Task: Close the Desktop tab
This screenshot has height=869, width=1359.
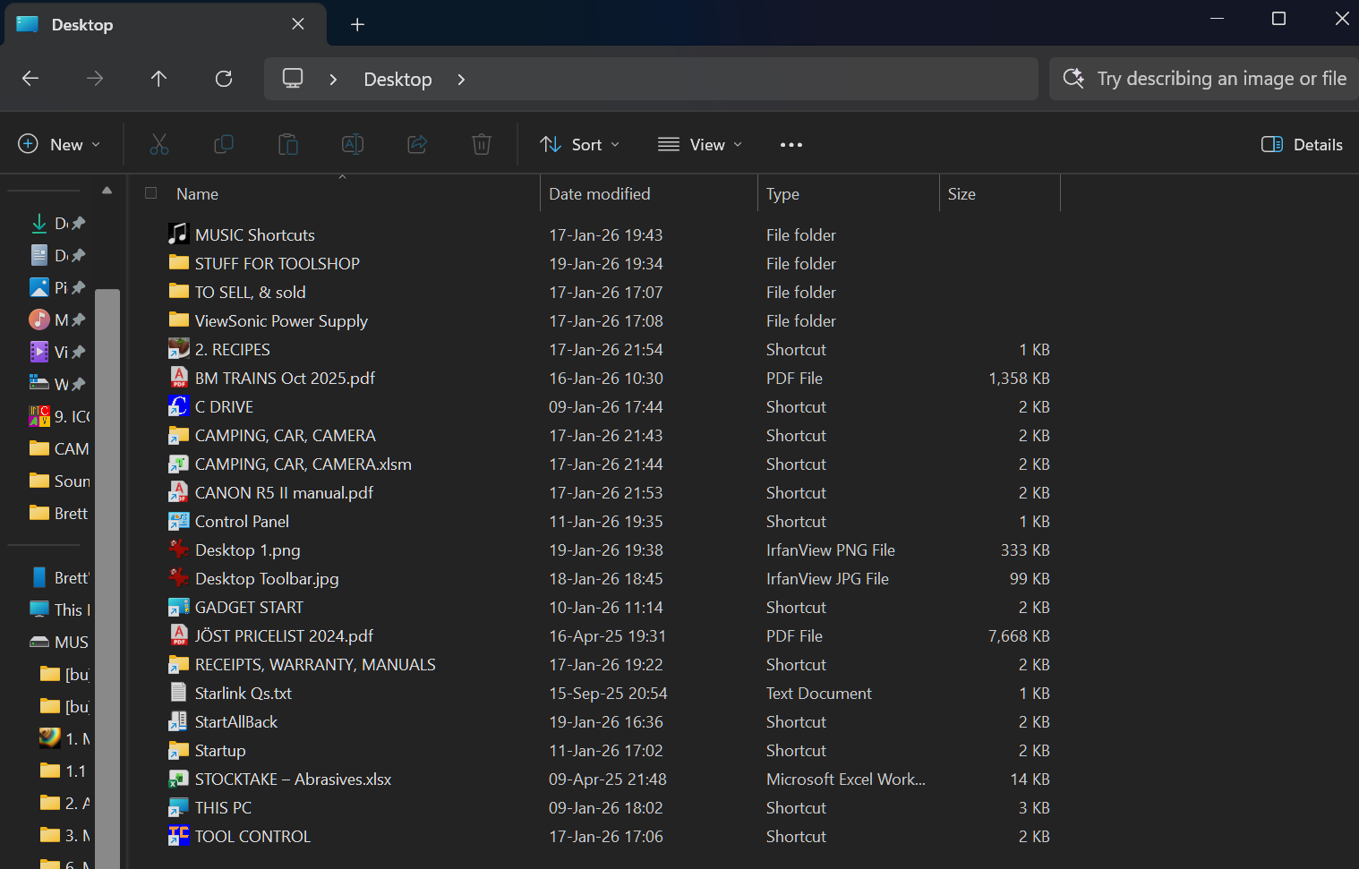Action: pyautogui.click(x=298, y=24)
